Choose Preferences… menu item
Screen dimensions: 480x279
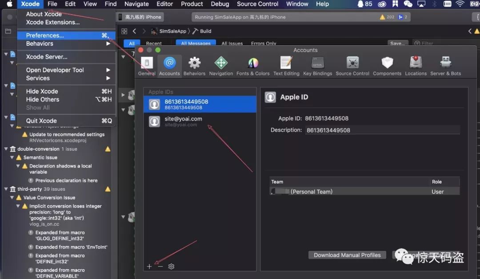[66, 35]
